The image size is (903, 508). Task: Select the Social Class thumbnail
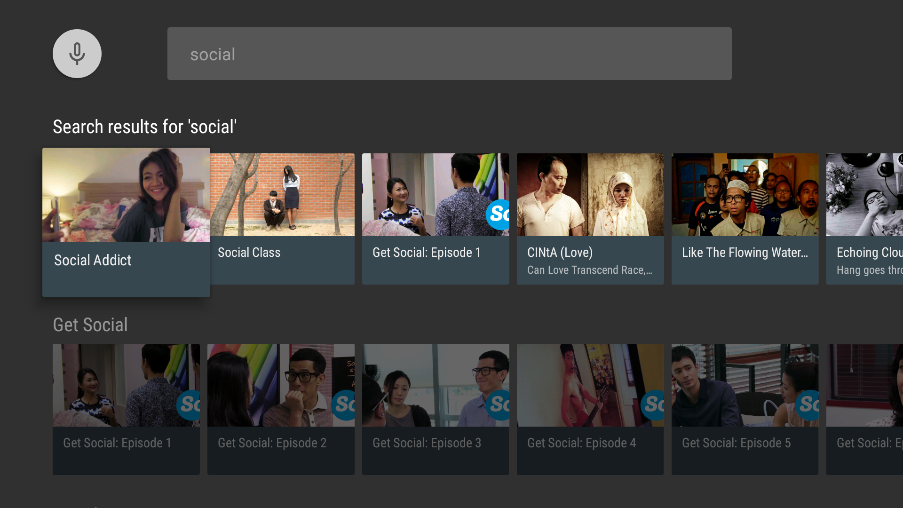point(282,195)
